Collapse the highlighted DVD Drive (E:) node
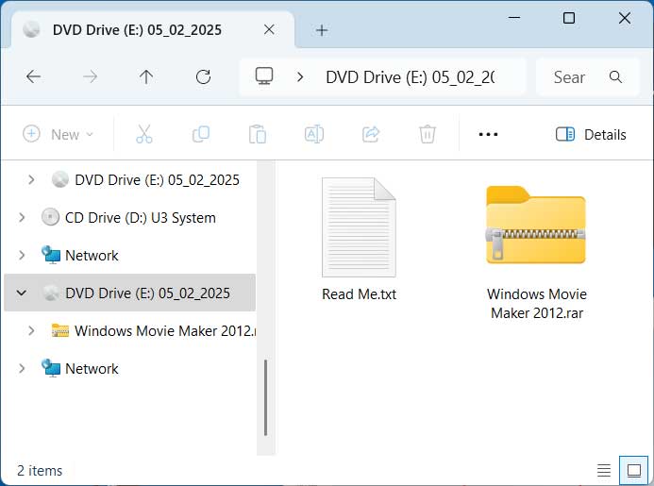This screenshot has height=486, width=654. click(x=22, y=293)
